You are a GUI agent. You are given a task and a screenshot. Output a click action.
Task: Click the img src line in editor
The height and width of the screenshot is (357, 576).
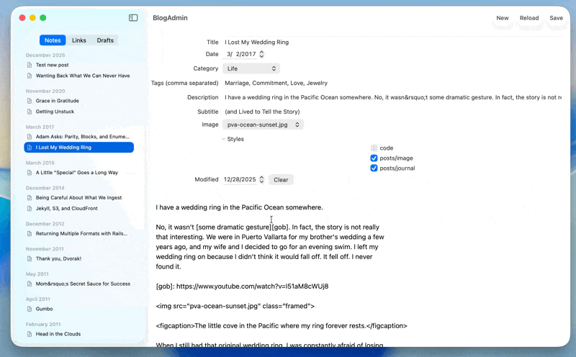[x=235, y=306]
